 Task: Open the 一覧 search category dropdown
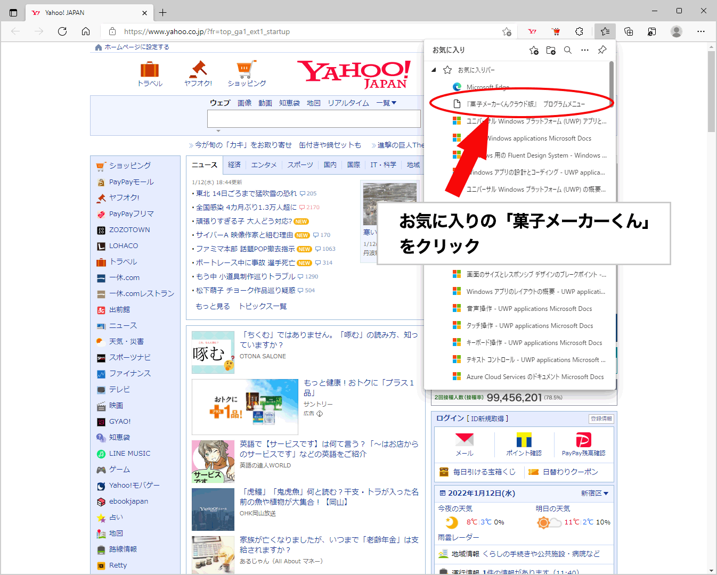[386, 103]
